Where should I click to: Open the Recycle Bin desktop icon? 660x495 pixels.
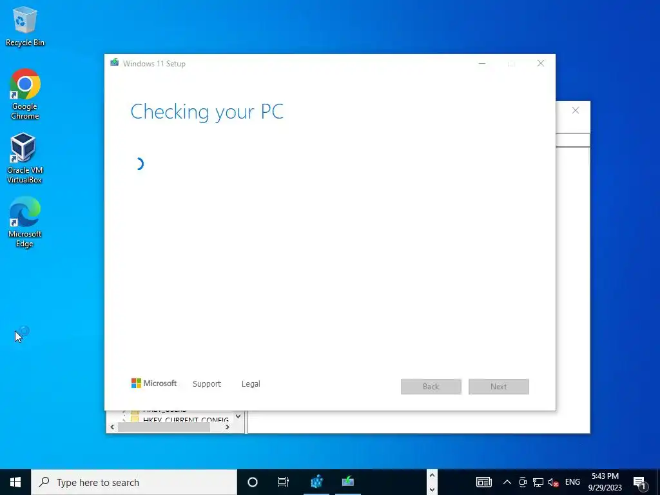click(x=25, y=26)
